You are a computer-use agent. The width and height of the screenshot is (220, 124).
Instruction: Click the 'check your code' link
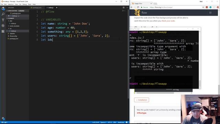[168, 21]
